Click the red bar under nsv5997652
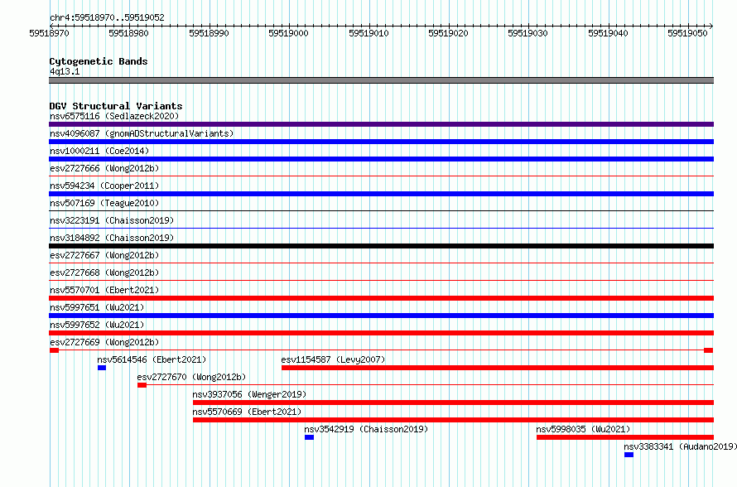Image resolution: width=737 pixels, height=487 pixels. (381, 333)
